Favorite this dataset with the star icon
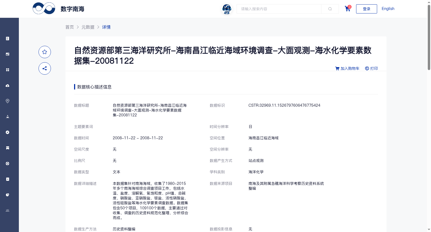Screen dimensions: 431x232 pyautogui.click(x=45, y=52)
